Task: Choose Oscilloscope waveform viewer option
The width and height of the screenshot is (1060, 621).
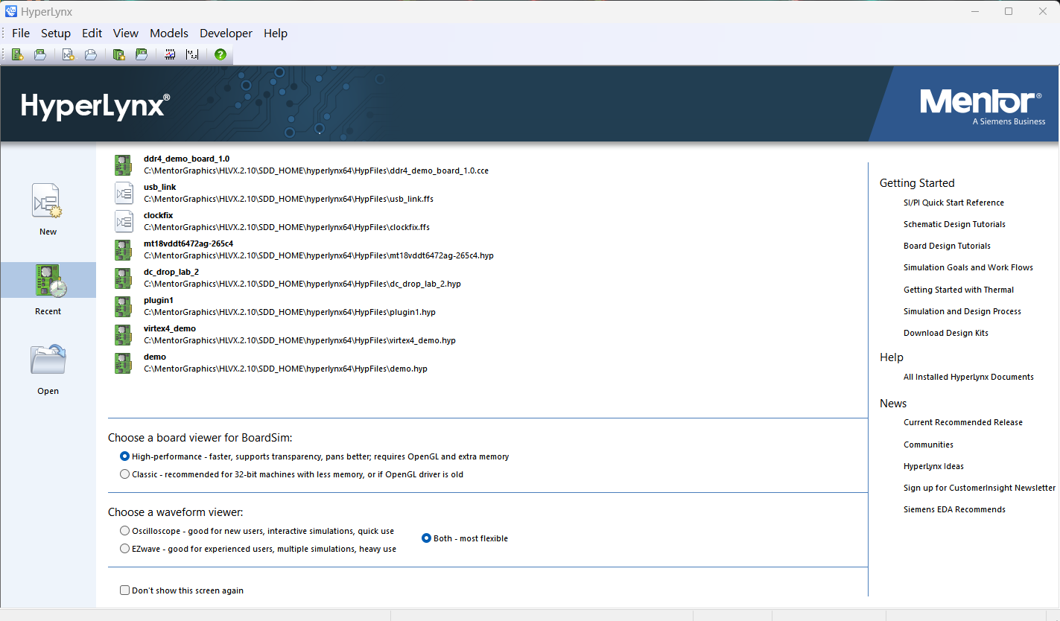Action: (124, 531)
